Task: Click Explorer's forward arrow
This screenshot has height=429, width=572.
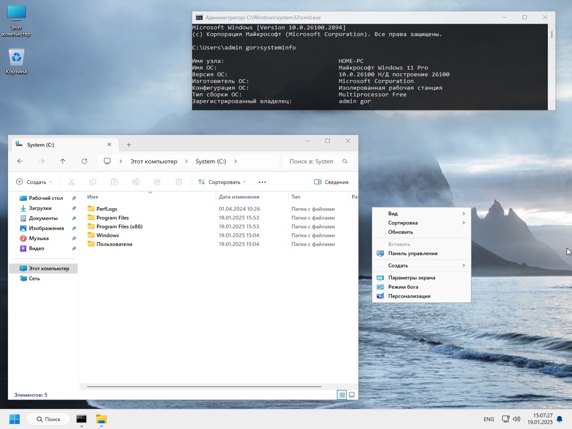Action: [x=42, y=161]
